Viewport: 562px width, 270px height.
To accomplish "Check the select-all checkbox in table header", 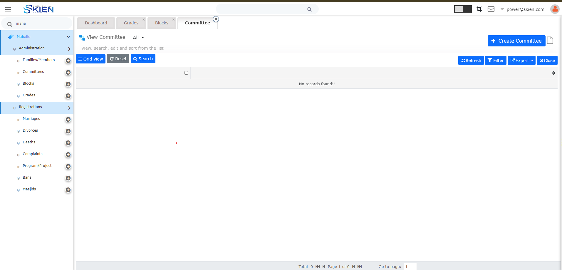I will pyautogui.click(x=186, y=73).
